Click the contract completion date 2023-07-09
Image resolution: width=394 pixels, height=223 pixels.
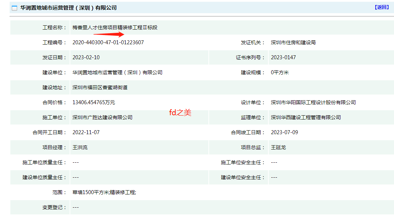tap(284, 132)
